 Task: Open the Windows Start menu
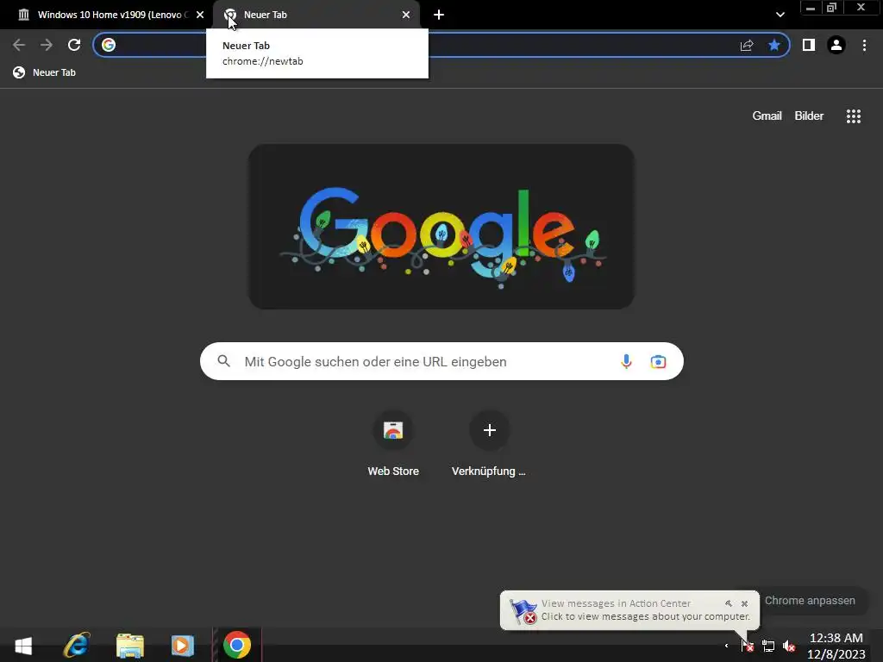coord(23,645)
